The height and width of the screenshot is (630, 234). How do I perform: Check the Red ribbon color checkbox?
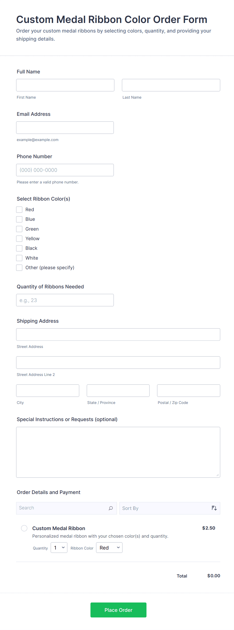19,209
